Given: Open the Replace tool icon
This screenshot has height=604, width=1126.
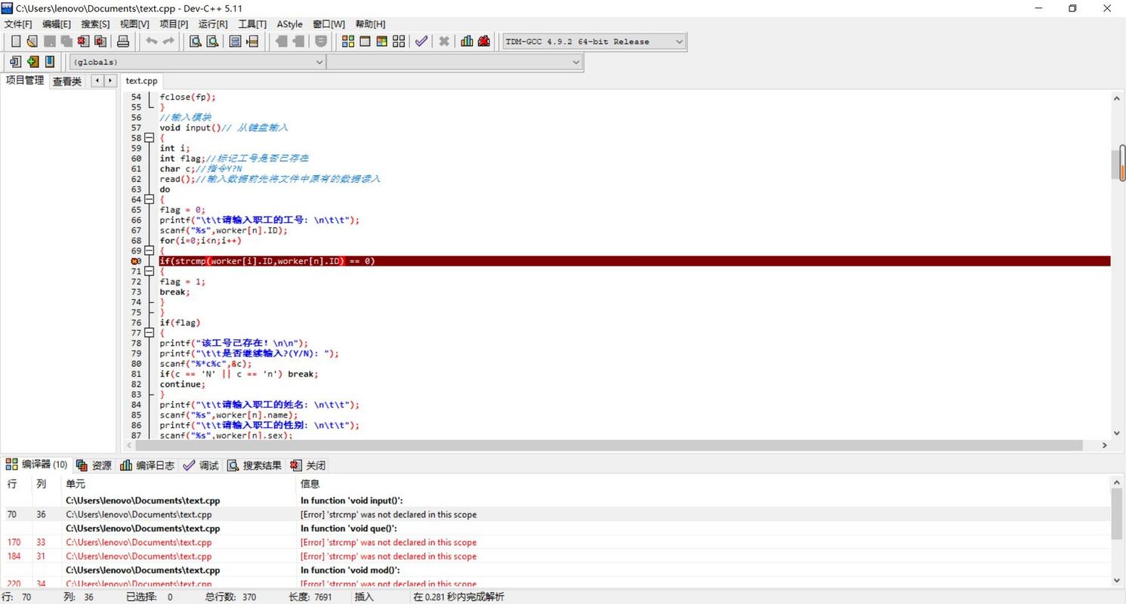Looking at the screenshot, I should (212, 42).
